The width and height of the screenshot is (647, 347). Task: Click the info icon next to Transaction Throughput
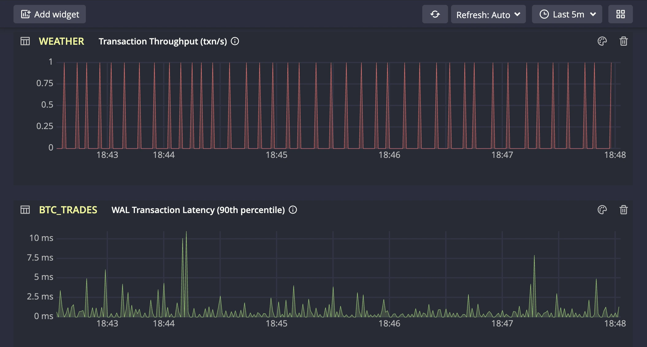[235, 41]
